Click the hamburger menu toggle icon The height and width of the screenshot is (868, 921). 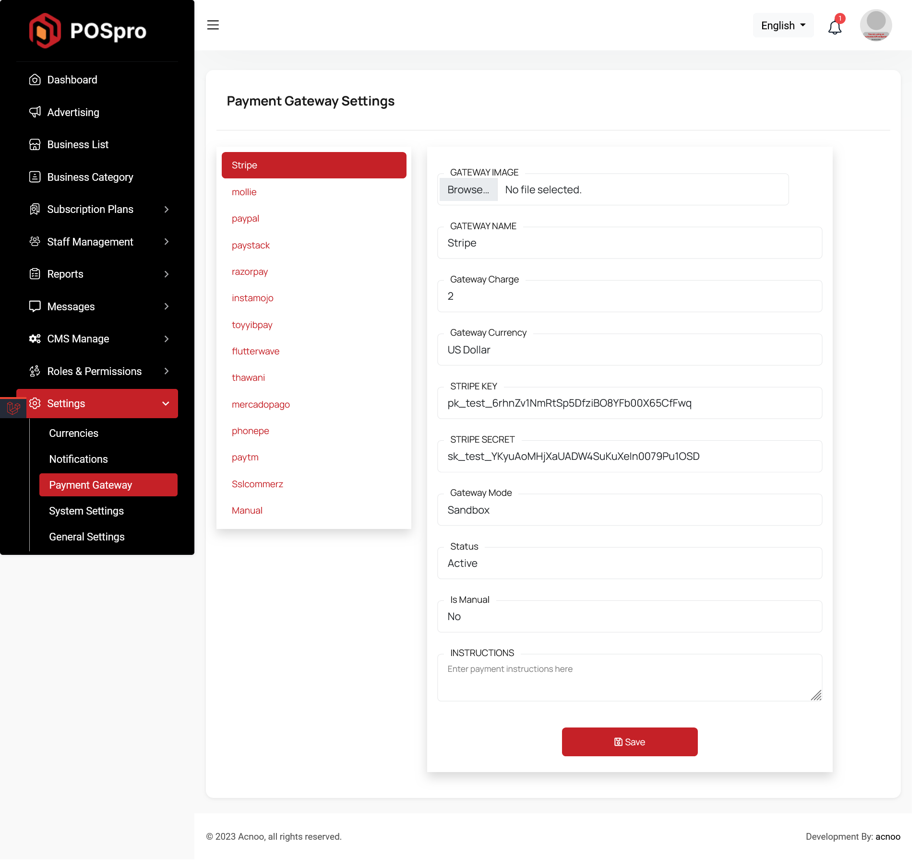[x=213, y=25]
